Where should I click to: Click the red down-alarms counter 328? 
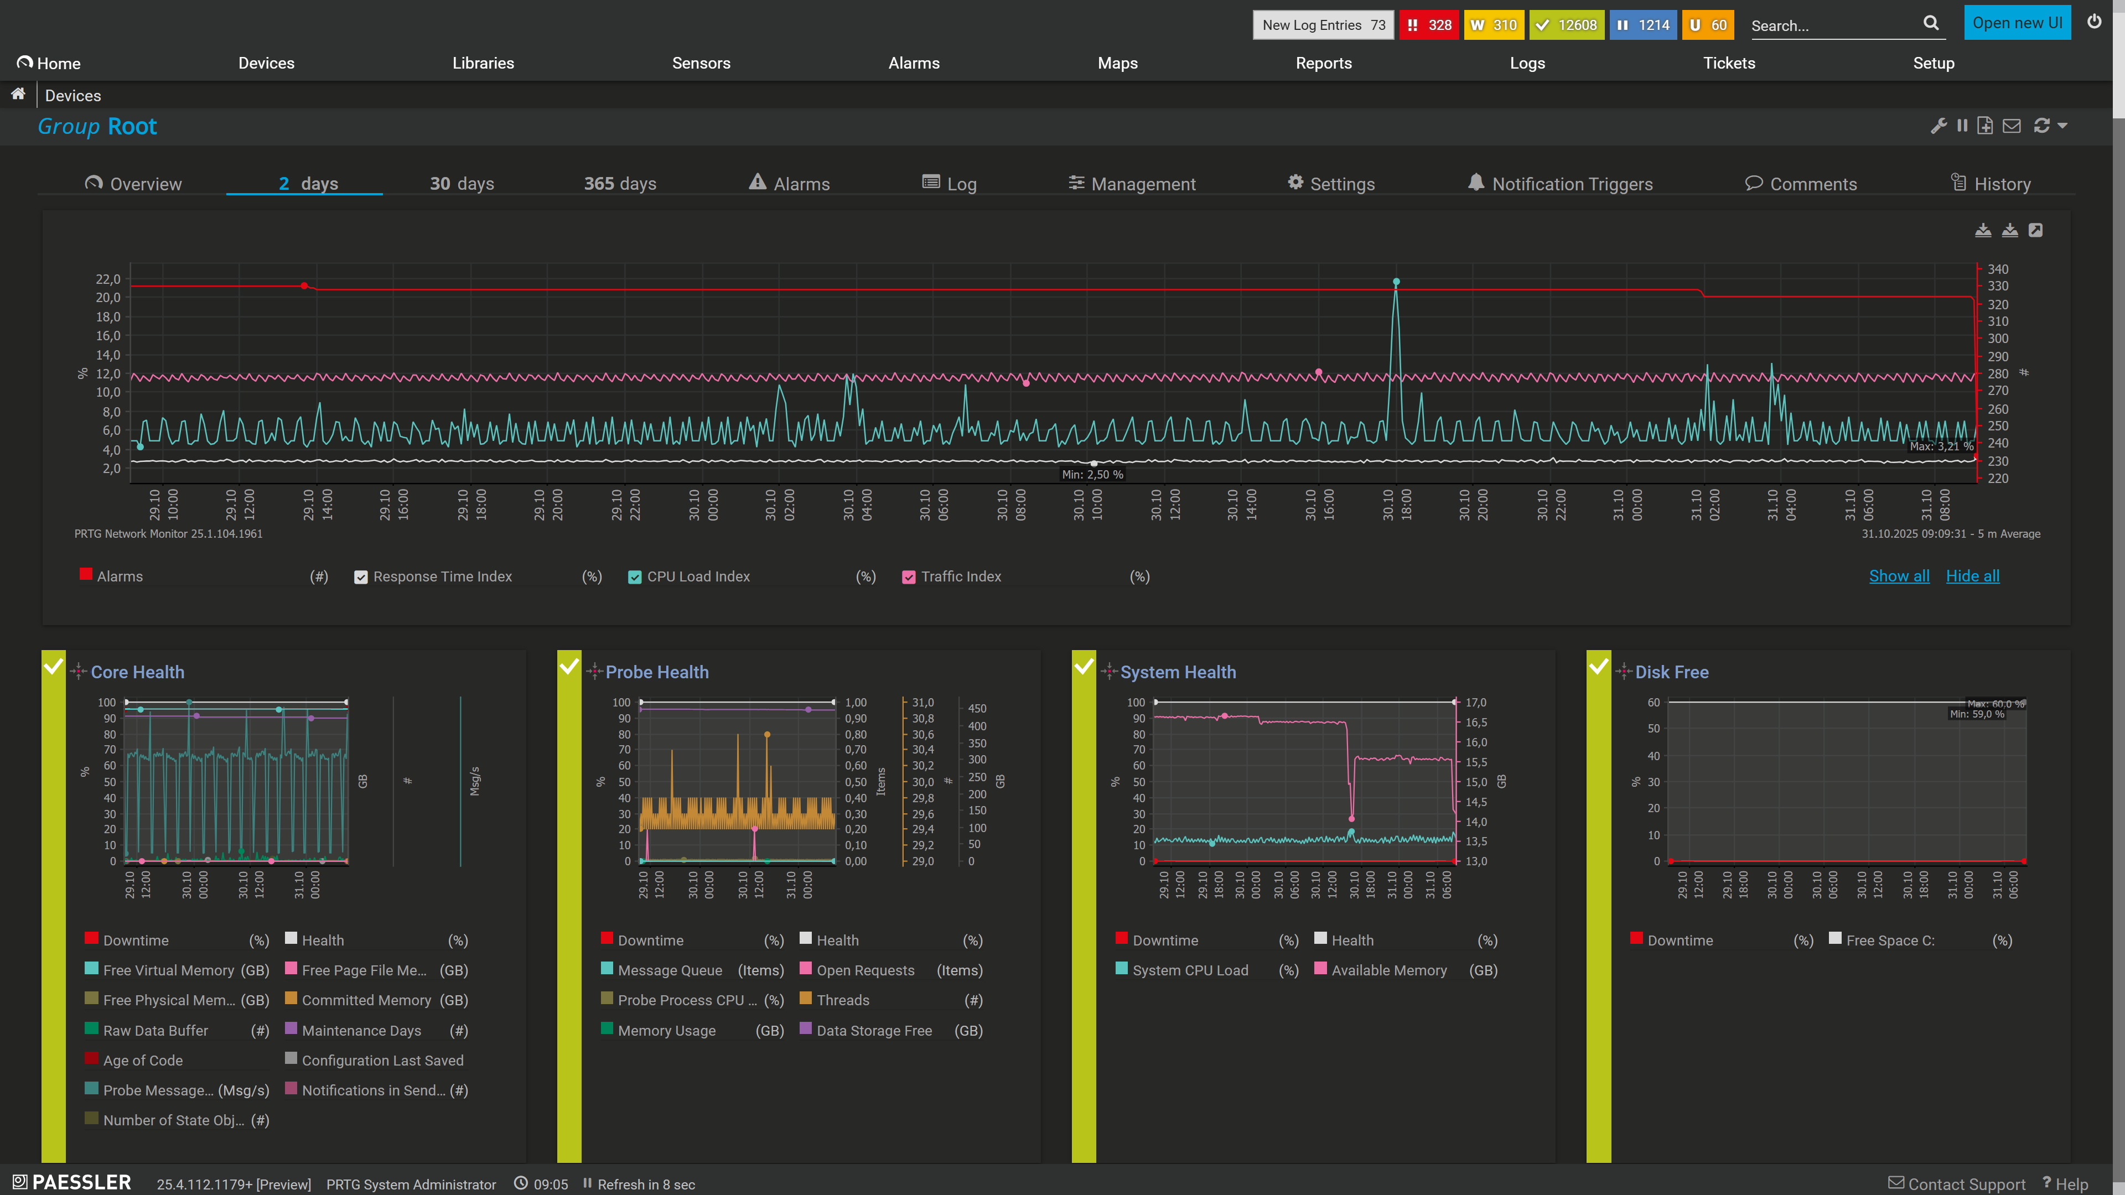click(x=1429, y=25)
